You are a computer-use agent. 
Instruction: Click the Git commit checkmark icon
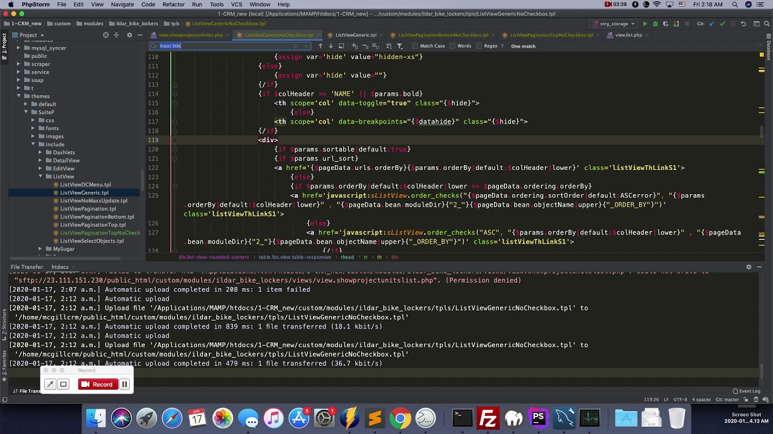coord(722,24)
